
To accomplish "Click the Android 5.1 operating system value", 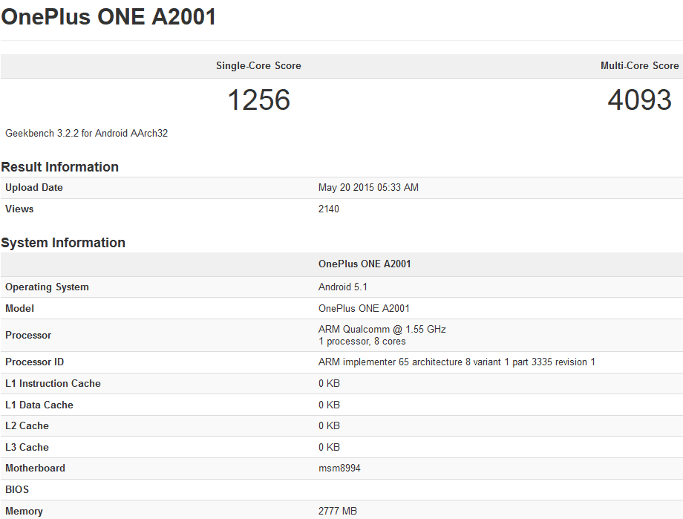I will [x=343, y=287].
